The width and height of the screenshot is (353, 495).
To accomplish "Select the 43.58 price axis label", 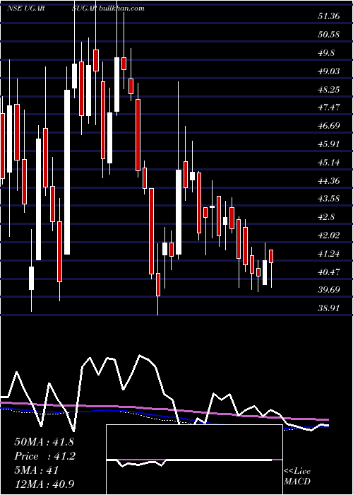I will coord(329,199).
